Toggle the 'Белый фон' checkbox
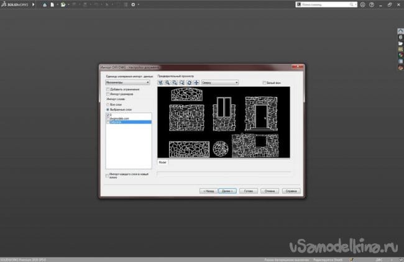Viewport: 404px width, 262px height. (x=264, y=82)
